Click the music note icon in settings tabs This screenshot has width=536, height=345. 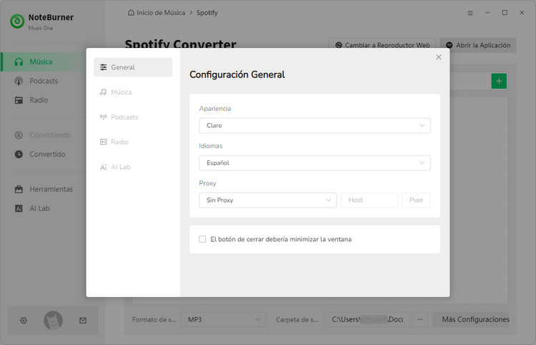103,92
